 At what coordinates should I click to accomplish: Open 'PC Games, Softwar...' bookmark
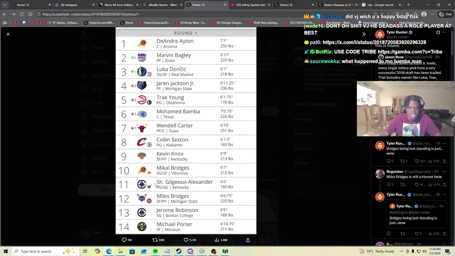click(63, 23)
